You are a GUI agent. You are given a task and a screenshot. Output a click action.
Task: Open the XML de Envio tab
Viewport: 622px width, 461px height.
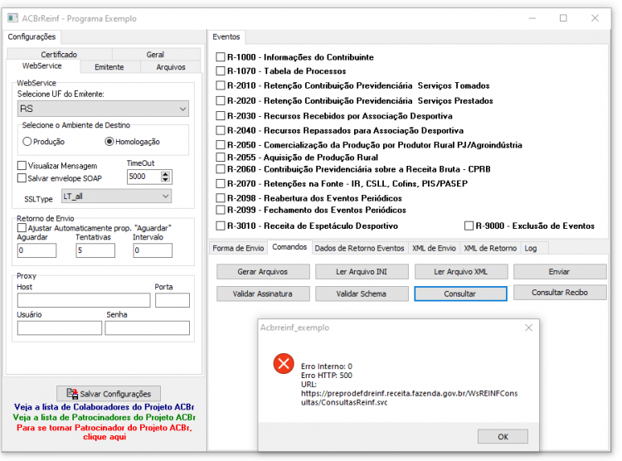[x=434, y=249]
